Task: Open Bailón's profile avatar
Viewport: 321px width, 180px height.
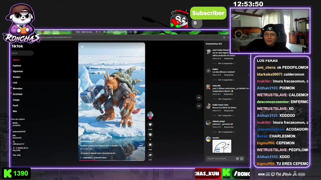Action: 208,71
